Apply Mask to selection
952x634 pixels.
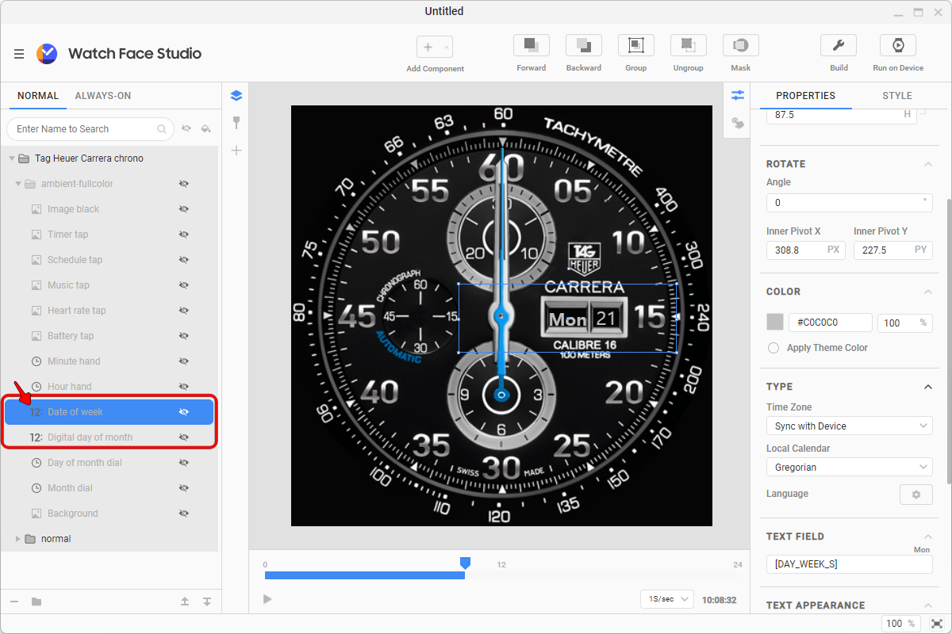[x=741, y=45]
